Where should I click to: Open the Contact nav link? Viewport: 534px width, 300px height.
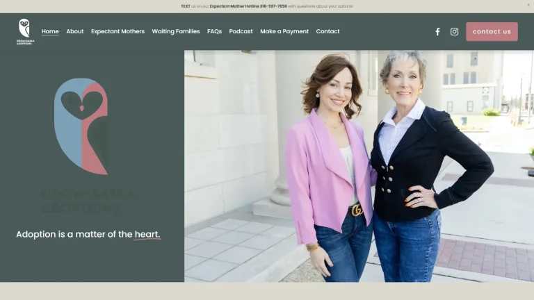(x=327, y=31)
